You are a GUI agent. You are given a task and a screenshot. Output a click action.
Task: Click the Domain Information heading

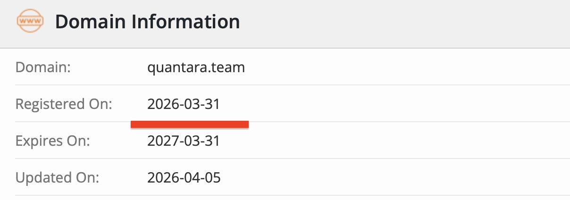coord(147,22)
